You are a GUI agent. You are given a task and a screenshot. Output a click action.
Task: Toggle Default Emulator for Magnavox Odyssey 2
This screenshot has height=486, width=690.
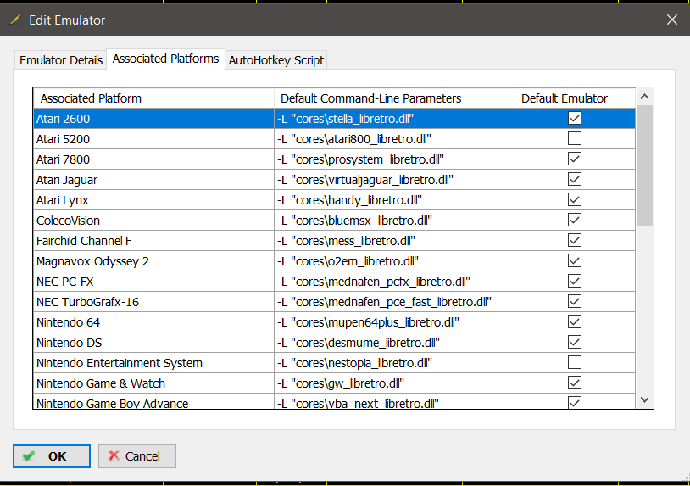pos(575,260)
